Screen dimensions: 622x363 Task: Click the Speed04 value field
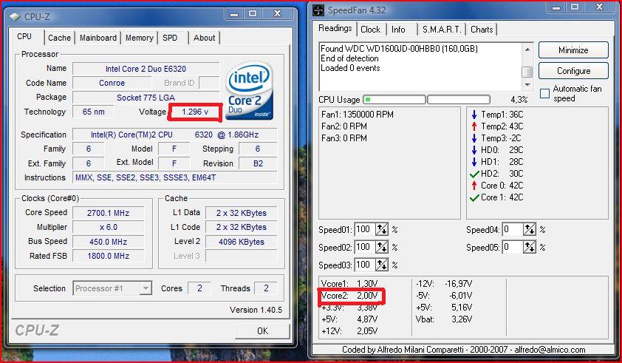(513, 230)
